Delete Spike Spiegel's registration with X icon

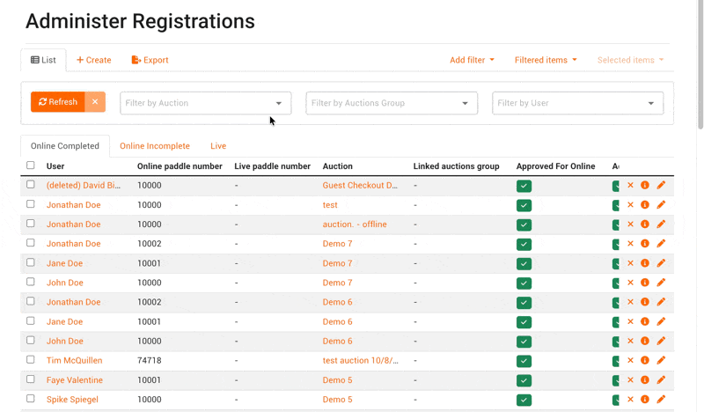[x=630, y=400]
